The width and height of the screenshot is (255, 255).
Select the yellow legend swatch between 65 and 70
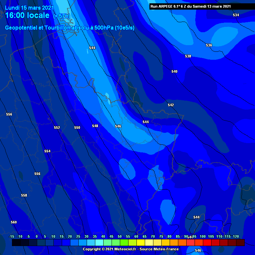[x=149, y=243]
